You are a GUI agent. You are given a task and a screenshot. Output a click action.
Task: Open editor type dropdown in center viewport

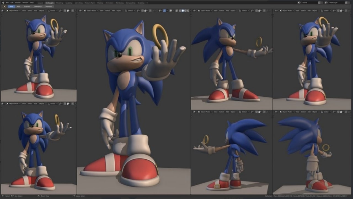(81, 10)
